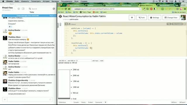
Task: Click the keyboard shortcuts icon in footer
Action: pyautogui.click(x=105, y=102)
